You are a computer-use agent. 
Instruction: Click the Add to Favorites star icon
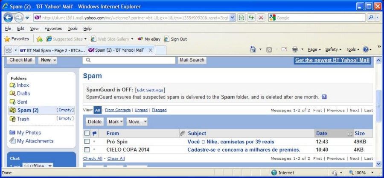(39, 39)
